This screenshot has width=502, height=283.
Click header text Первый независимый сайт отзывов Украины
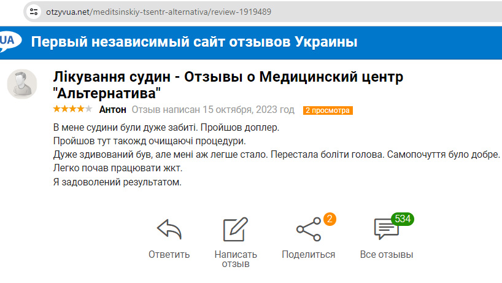click(x=194, y=42)
